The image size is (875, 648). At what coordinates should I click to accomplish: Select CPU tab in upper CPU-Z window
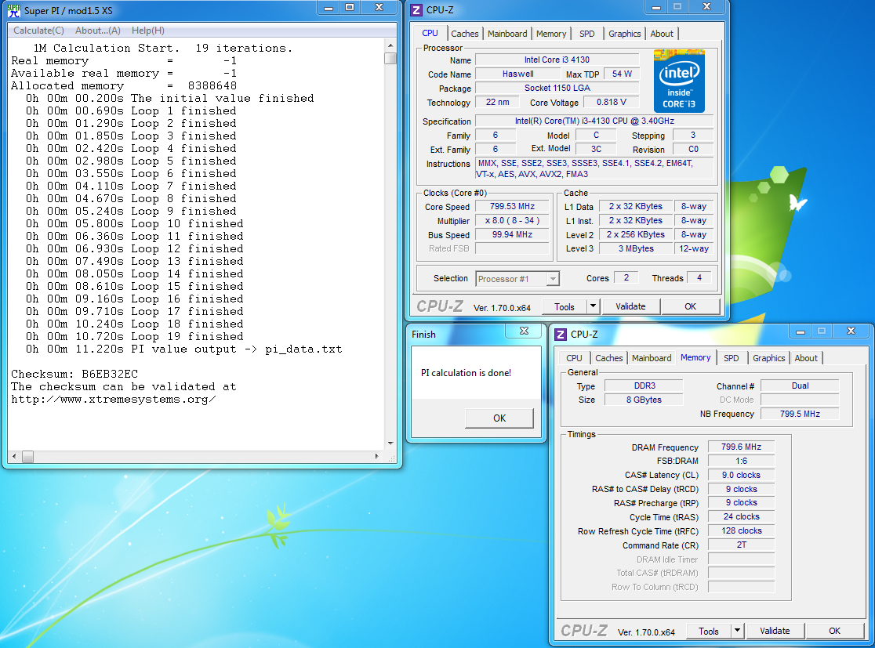[430, 33]
